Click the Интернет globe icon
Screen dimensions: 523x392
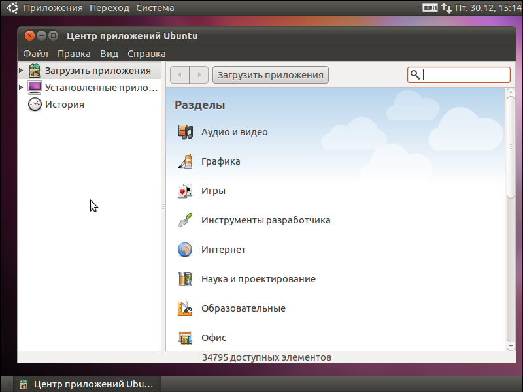[185, 250]
